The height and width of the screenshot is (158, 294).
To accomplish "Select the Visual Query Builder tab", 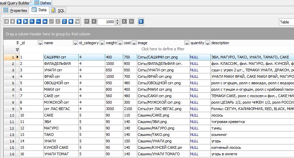I will click(15, 3).
